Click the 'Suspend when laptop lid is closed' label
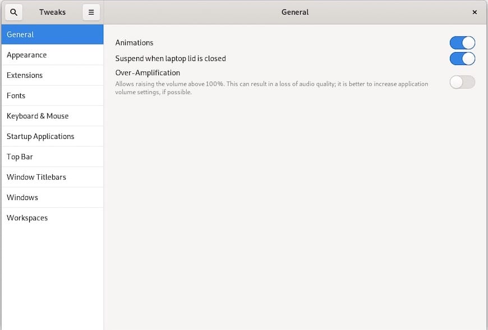The width and height of the screenshot is (488, 330). (x=171, y=58)
